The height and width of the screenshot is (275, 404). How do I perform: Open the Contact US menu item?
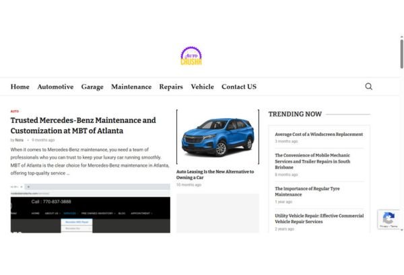click(239, 87)
